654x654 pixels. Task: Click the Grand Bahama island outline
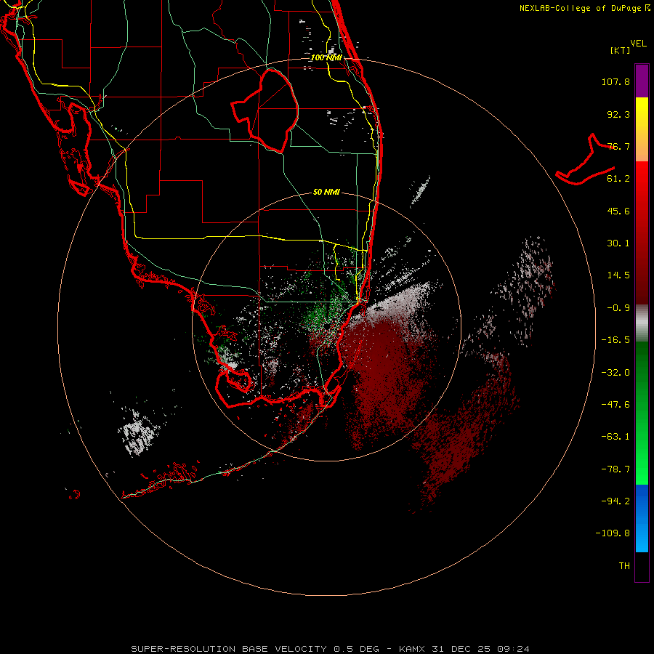click(586, 160)
